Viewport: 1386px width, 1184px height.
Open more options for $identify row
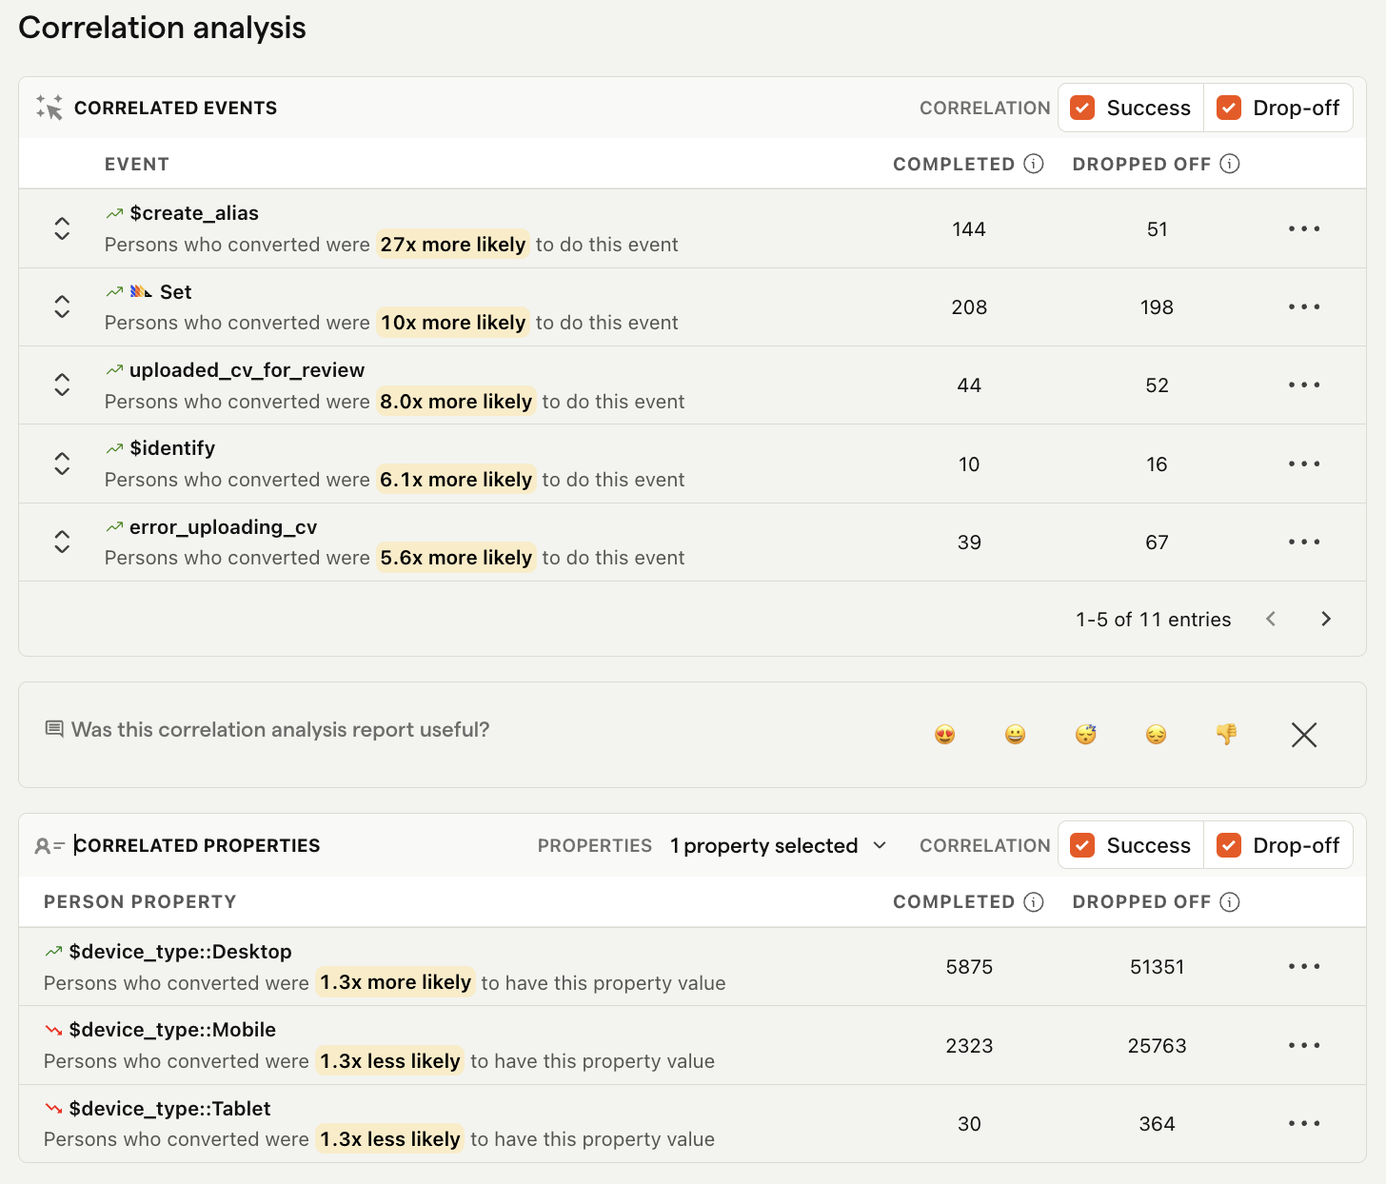click(x=1304, y=464)
